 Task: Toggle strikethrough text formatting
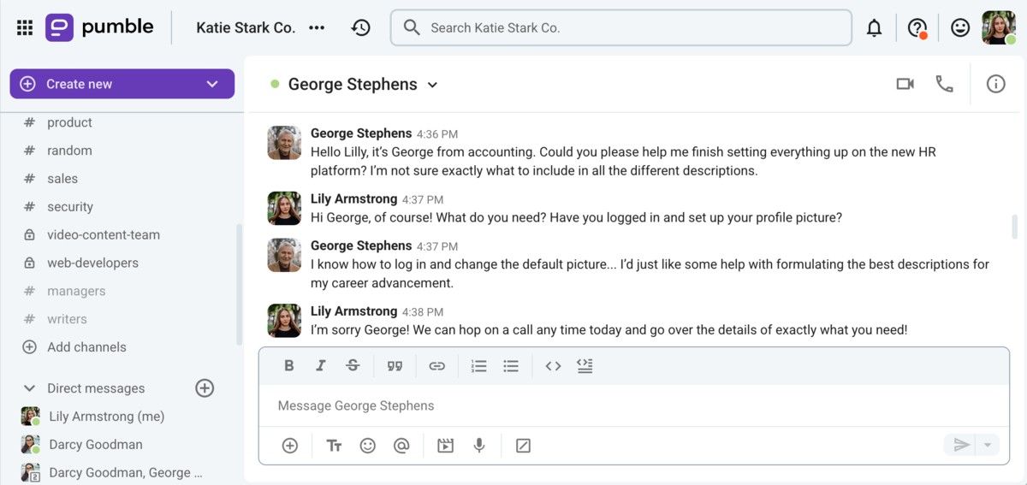[x=353, y=366]
